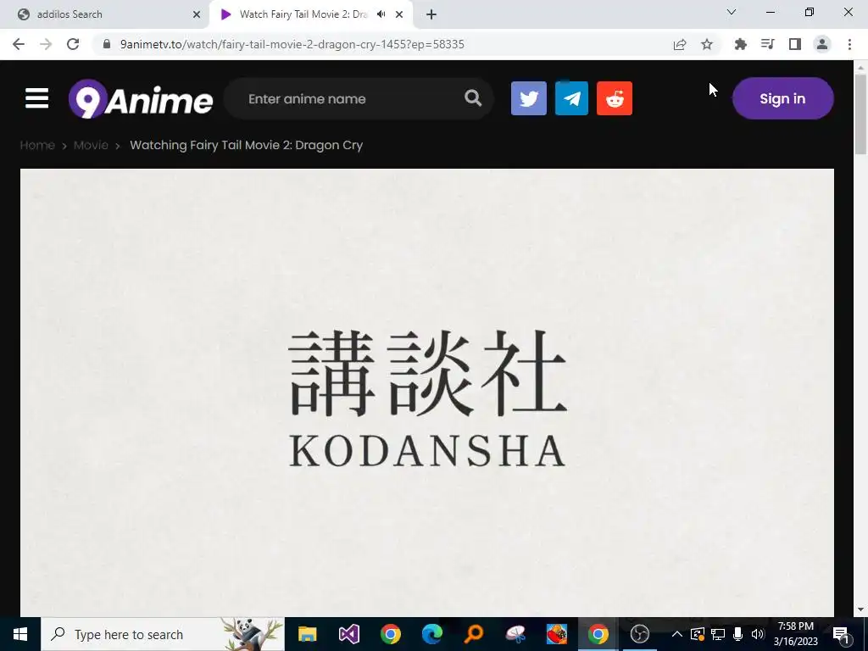The width and height of the screenshot is (868, 651).
Task: Show hidden system tray icons
Action: (x=676, y=634)
